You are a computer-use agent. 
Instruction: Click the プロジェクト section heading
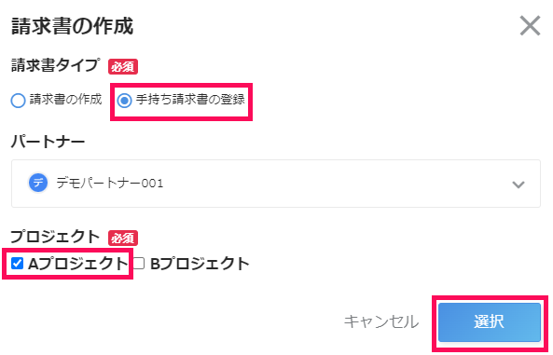[55, 237]
